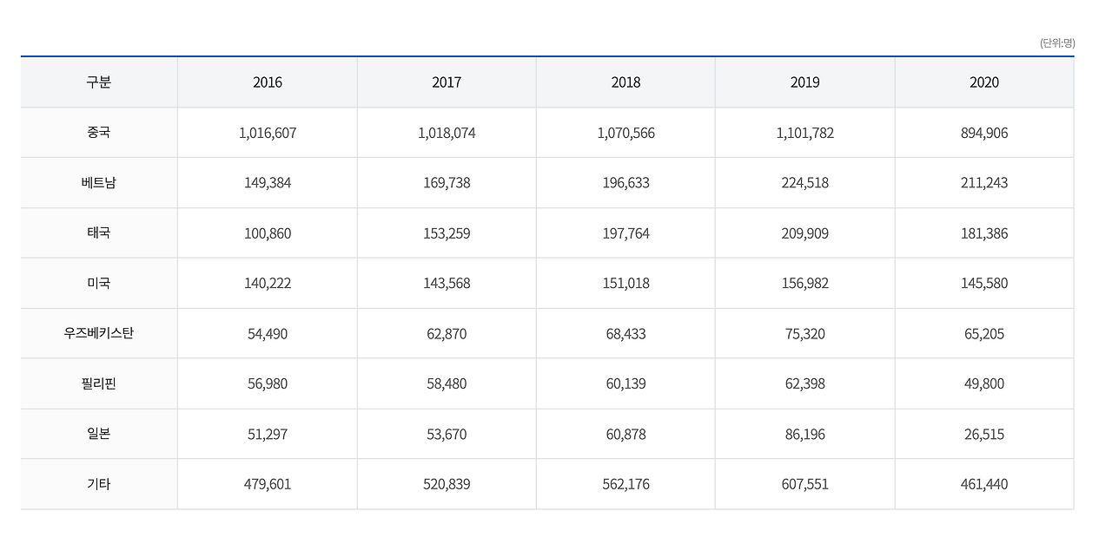Select the cell value 1,101,782
1112x537 pixels.
[804, 133]
